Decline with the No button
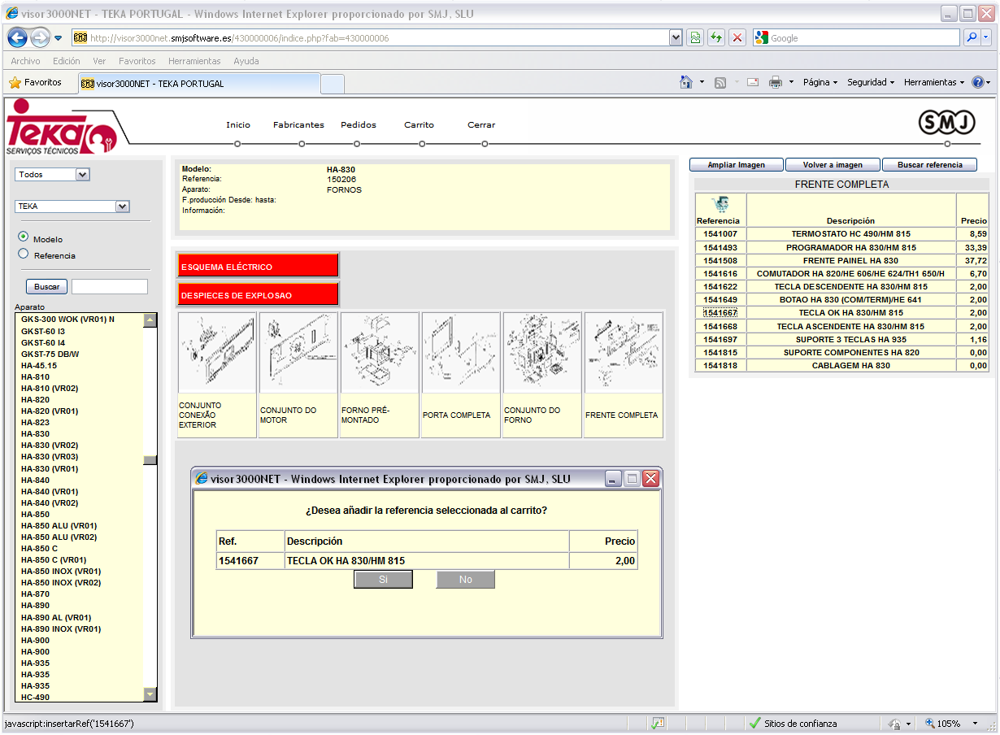1000x735 pixels. point(466,580)
